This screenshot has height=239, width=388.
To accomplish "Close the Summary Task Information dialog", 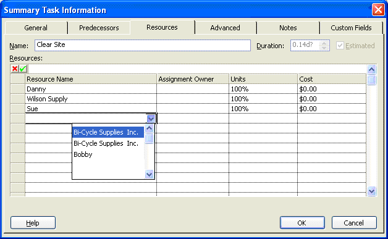I will [378, 10].
